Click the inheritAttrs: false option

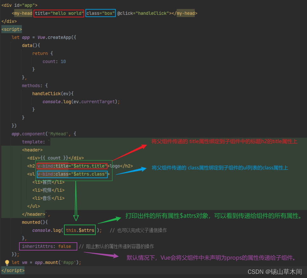[x=48, y=246]
